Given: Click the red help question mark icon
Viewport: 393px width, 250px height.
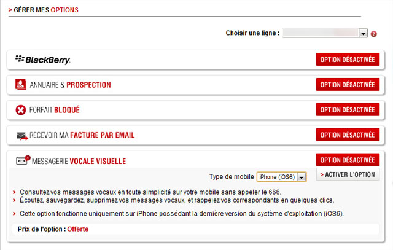Looking at the screenshot, I should 373,33.
